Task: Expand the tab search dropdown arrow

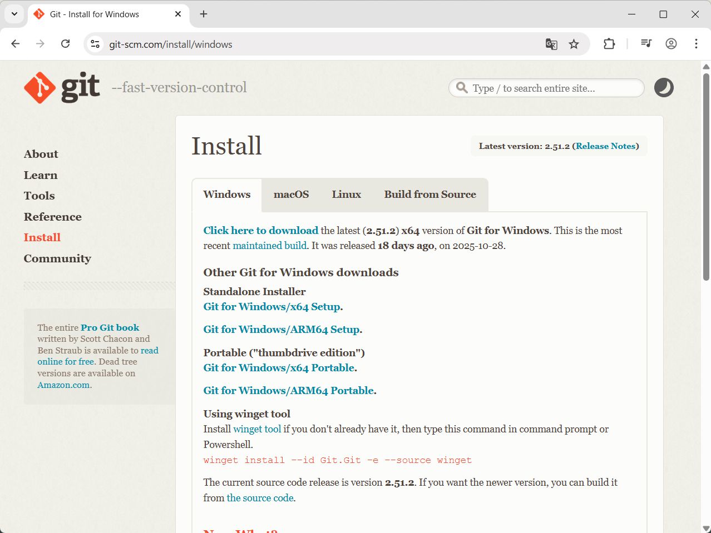Action: pyautogui.click(x=14, y=14)
